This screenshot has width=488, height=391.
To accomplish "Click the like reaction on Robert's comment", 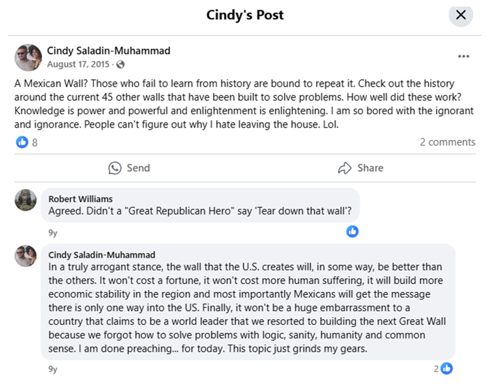I will [352, 231].
